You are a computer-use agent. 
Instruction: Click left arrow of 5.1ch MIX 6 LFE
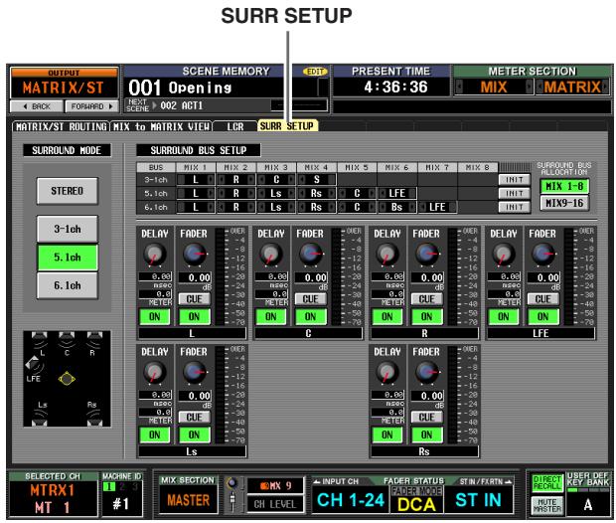pyautogui.click(x=382, y=194)
